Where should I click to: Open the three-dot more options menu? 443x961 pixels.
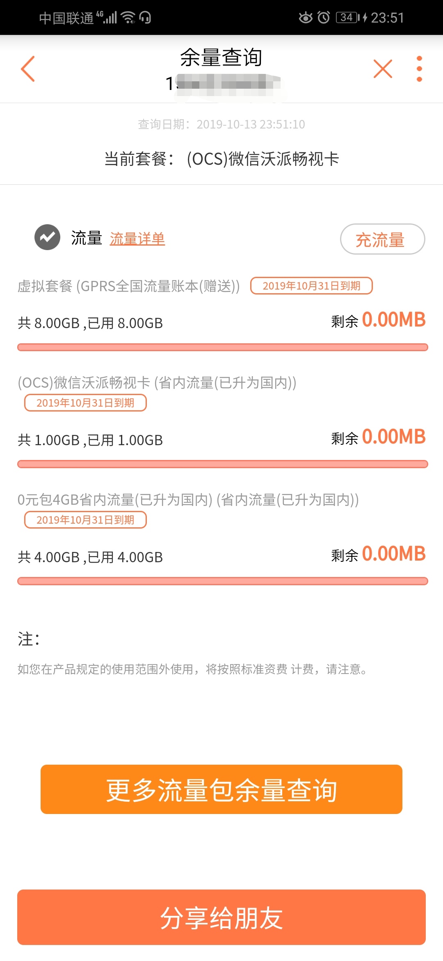[419, 69]
